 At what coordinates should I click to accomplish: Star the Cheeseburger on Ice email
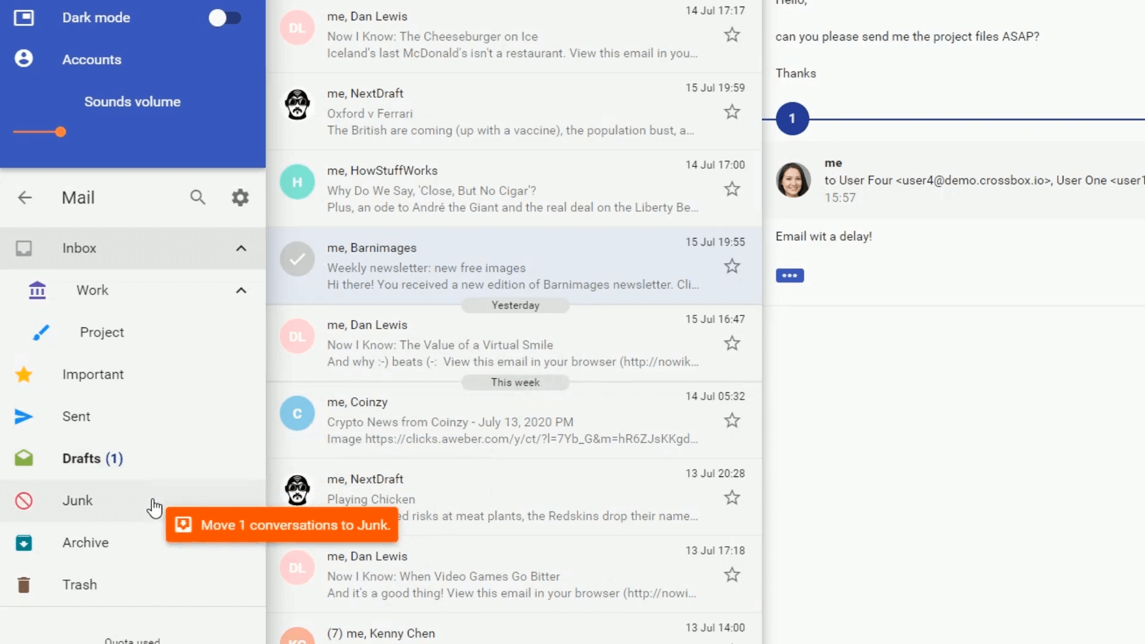click(x=732, y=35)
